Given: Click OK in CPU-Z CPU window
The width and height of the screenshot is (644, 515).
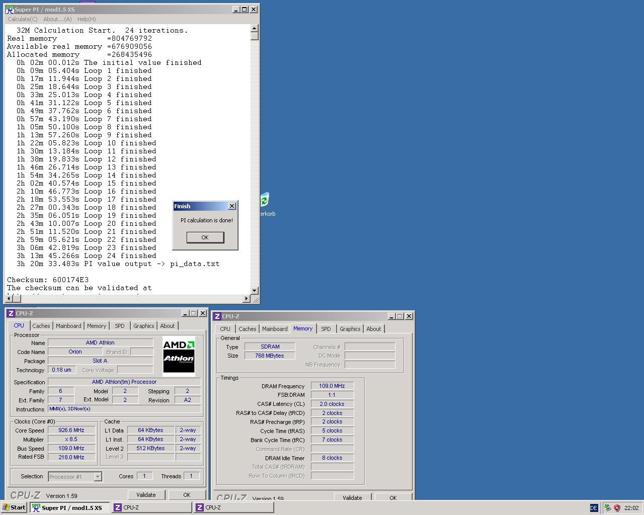Looking at the screenshot, I should (x=187, y=495).
